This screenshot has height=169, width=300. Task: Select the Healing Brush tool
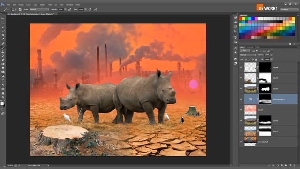(x=3, y=44)
